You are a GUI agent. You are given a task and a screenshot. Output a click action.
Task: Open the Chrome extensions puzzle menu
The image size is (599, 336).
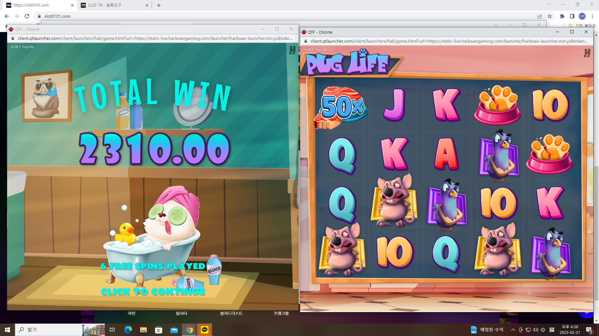pos(562,16)
